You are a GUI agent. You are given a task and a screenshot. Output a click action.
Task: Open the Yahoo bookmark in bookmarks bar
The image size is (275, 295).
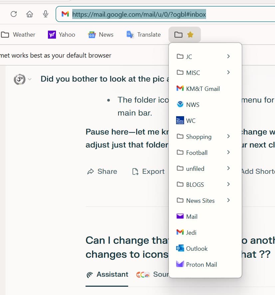[x=62, y=35]
